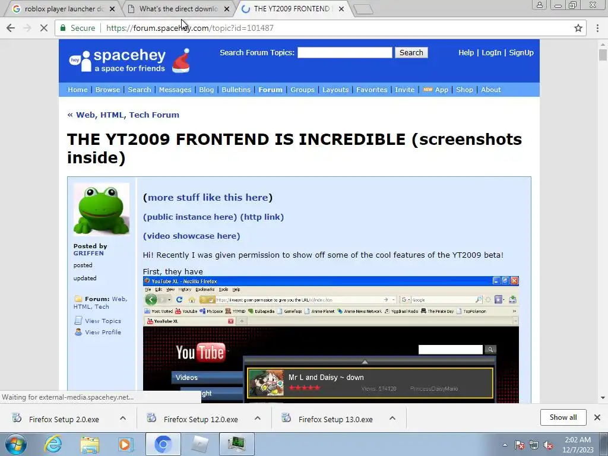Screen dimensions: 608x456
Task: Click the Chrome taskbar button
Action: [x=163, y=444]
